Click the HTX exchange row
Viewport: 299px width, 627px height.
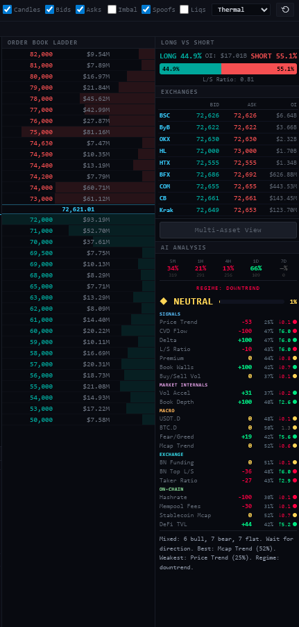click(228, 163)
